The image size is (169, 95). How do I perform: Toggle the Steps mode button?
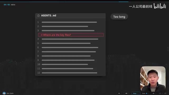pos(135,93)
